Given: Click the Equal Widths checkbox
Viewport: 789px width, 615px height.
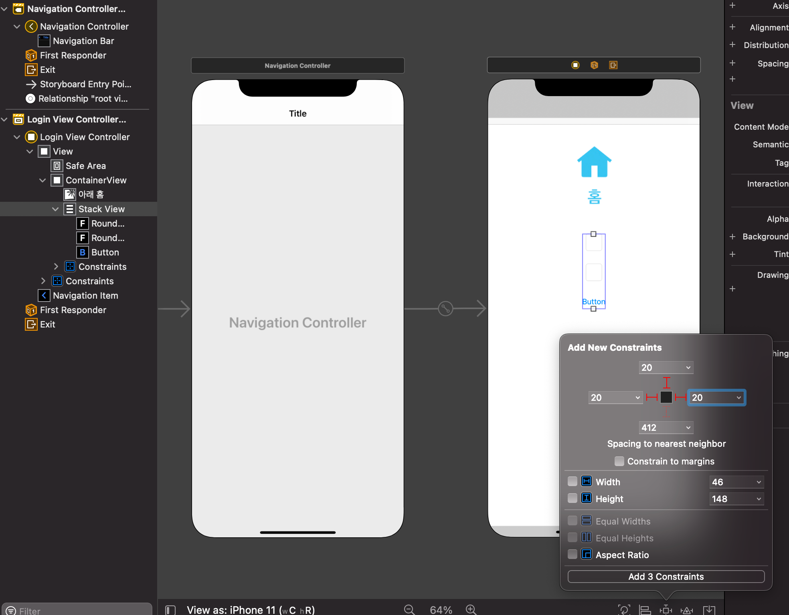Looking at the screenshot, I should click(x=573, y=521).
